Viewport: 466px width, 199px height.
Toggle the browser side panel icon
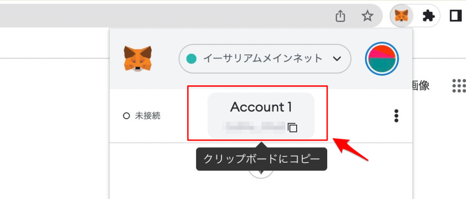pyautogui.click(x=455, y=16)
